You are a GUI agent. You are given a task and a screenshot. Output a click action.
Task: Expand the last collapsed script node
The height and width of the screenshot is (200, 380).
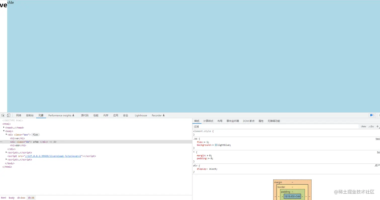click(x=6, y=159)
